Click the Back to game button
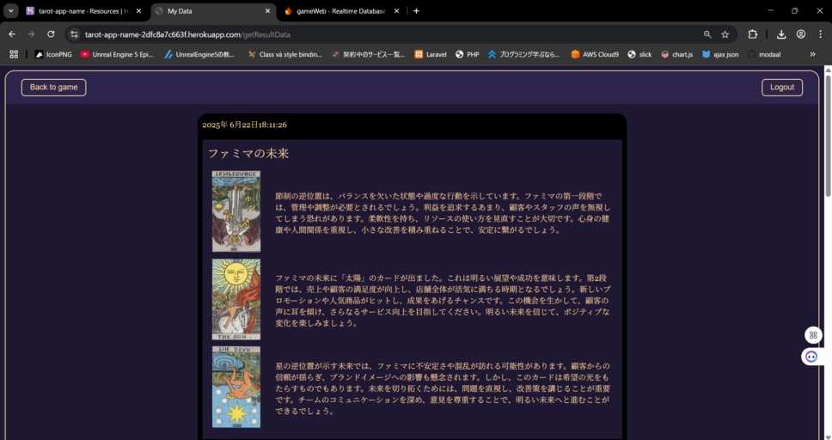 tap(53, 88)
